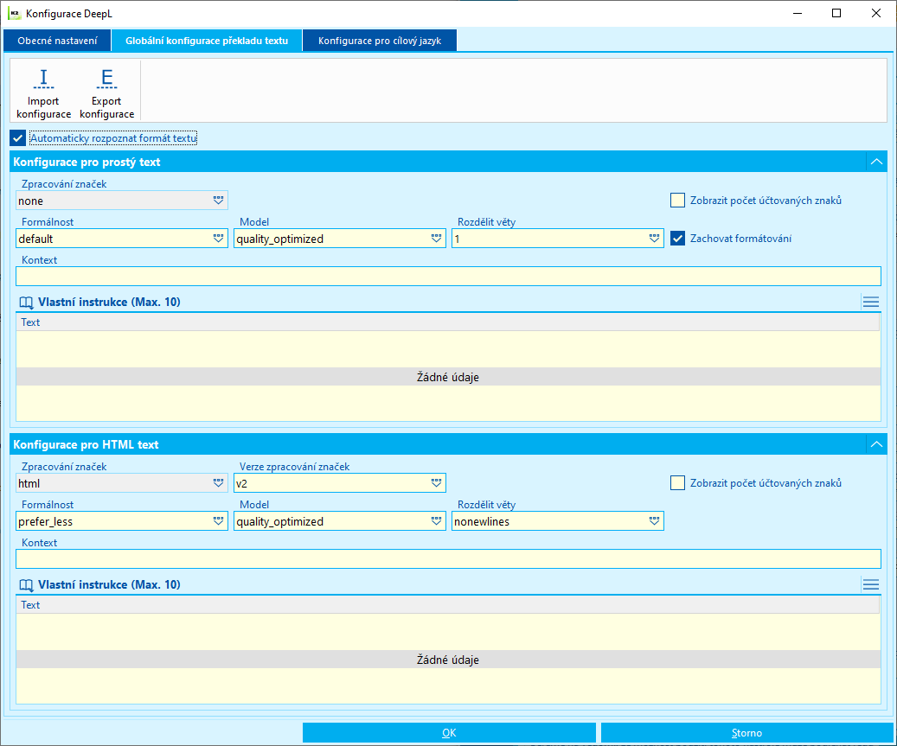The width and height of the screenshot is (897, 746).
Task: Maximize the Konfigurace DeepL window
Action: click(x=836, y=13)
